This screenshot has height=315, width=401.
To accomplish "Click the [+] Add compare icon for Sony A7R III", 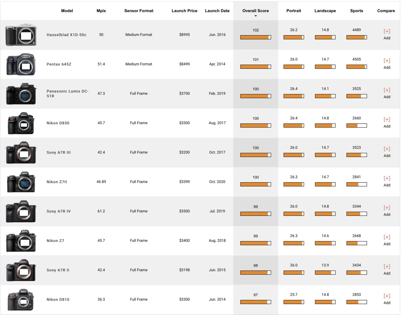I will tap(387, 149).
